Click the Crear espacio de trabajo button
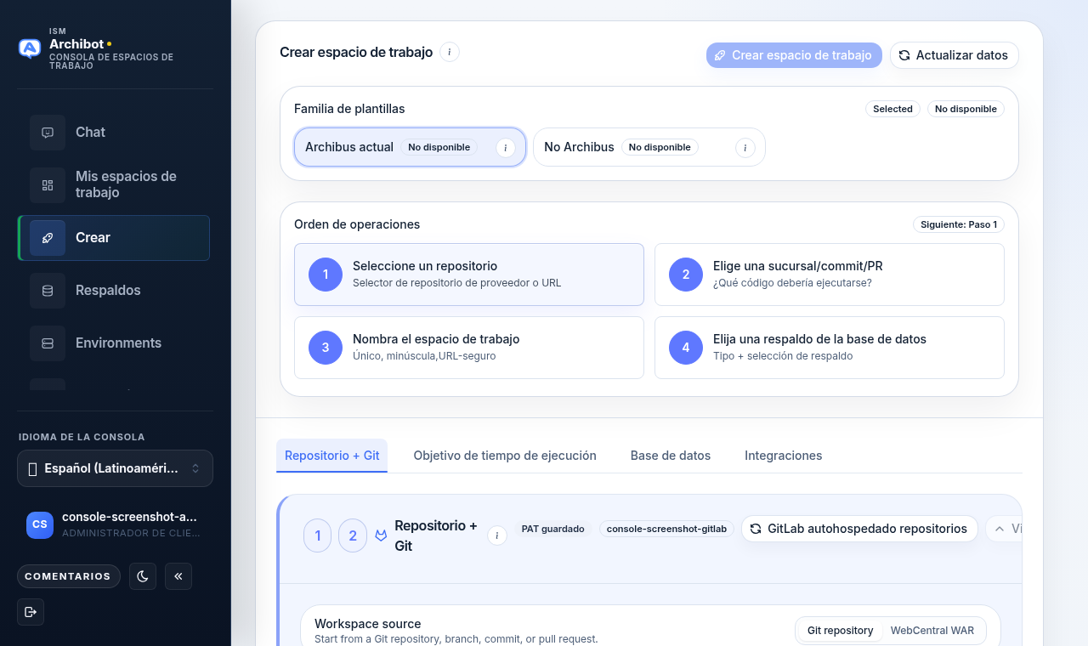1088x646 pixels. (794, 55)
